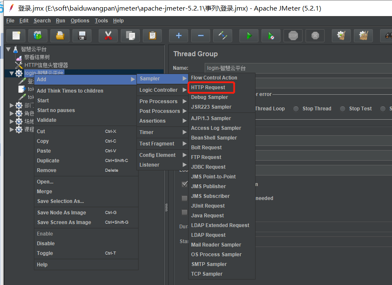Open the Search menu
This screenshot has height=285, width=392.
(42, 21)
